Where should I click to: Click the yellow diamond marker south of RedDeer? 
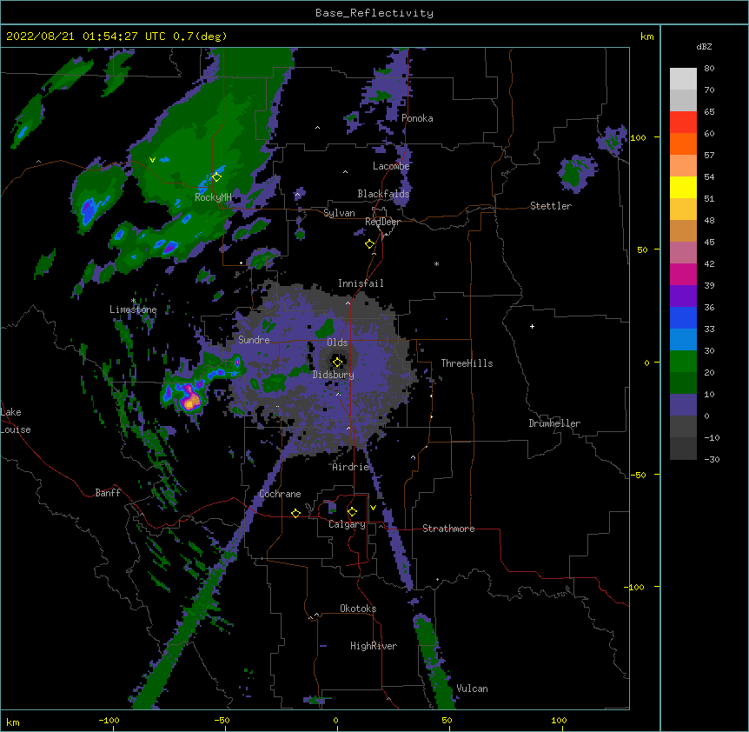(369, 244)
